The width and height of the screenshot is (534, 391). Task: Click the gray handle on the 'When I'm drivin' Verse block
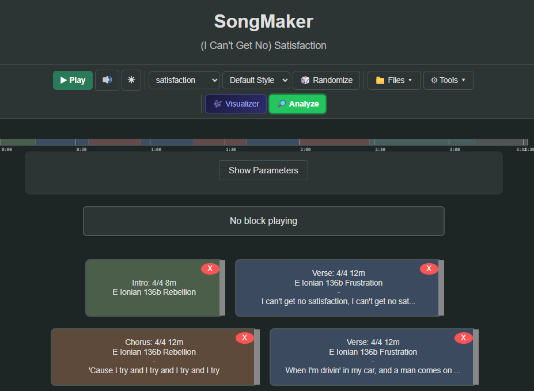pyautogui.click(x=476, y=357)
